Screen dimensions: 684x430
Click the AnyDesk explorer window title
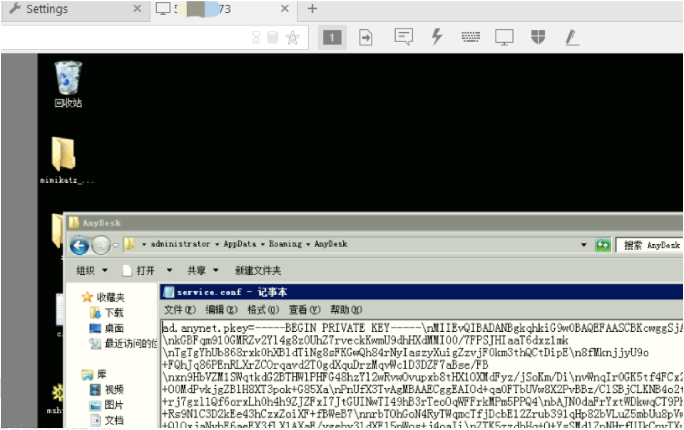click(102, 223)
